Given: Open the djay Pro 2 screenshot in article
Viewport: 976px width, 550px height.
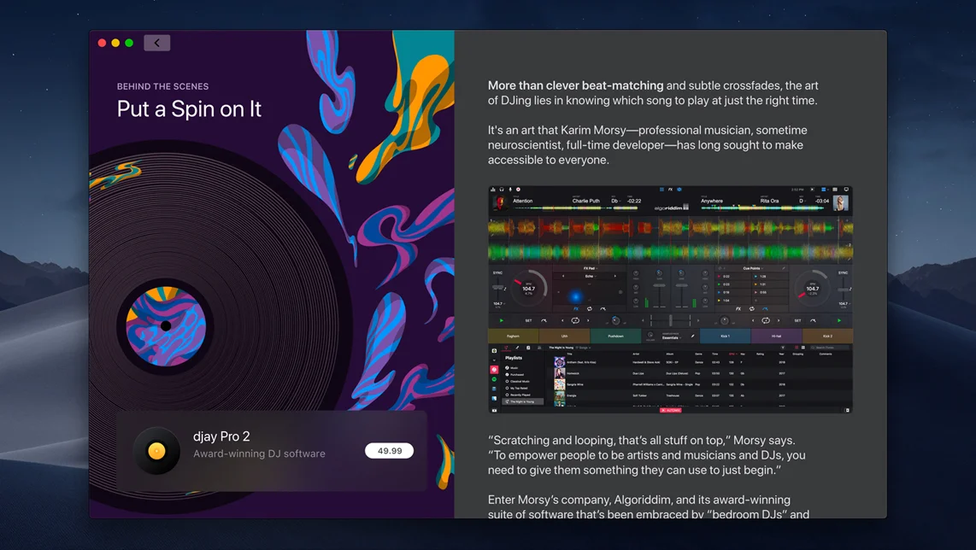Looking at the screenshot, I should [670, 299].
